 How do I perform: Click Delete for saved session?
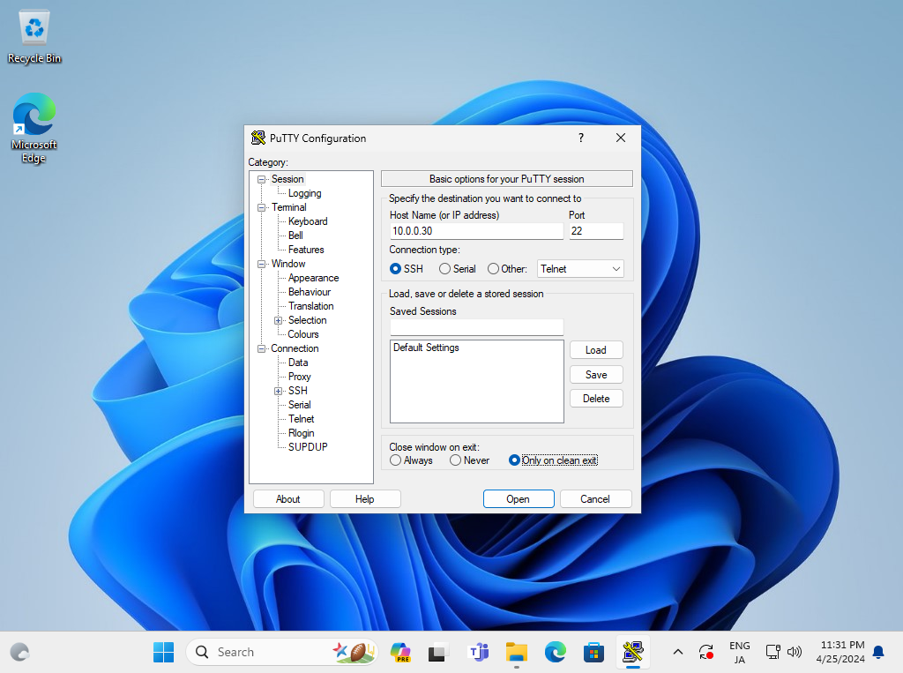(x=596, y=399)
